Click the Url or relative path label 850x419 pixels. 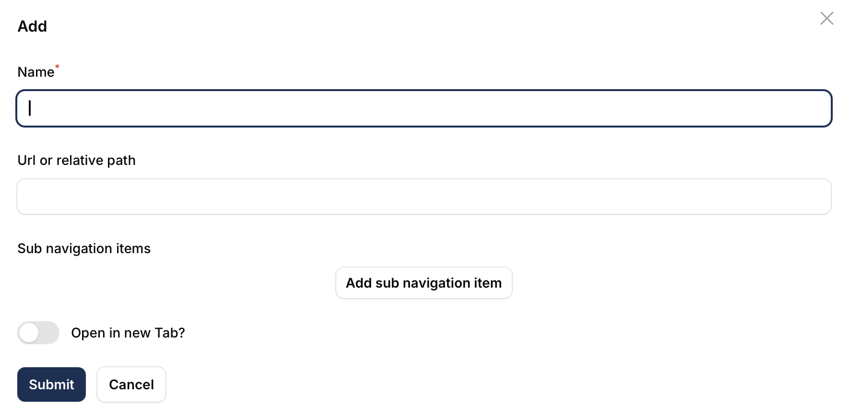tap(77, 160)
